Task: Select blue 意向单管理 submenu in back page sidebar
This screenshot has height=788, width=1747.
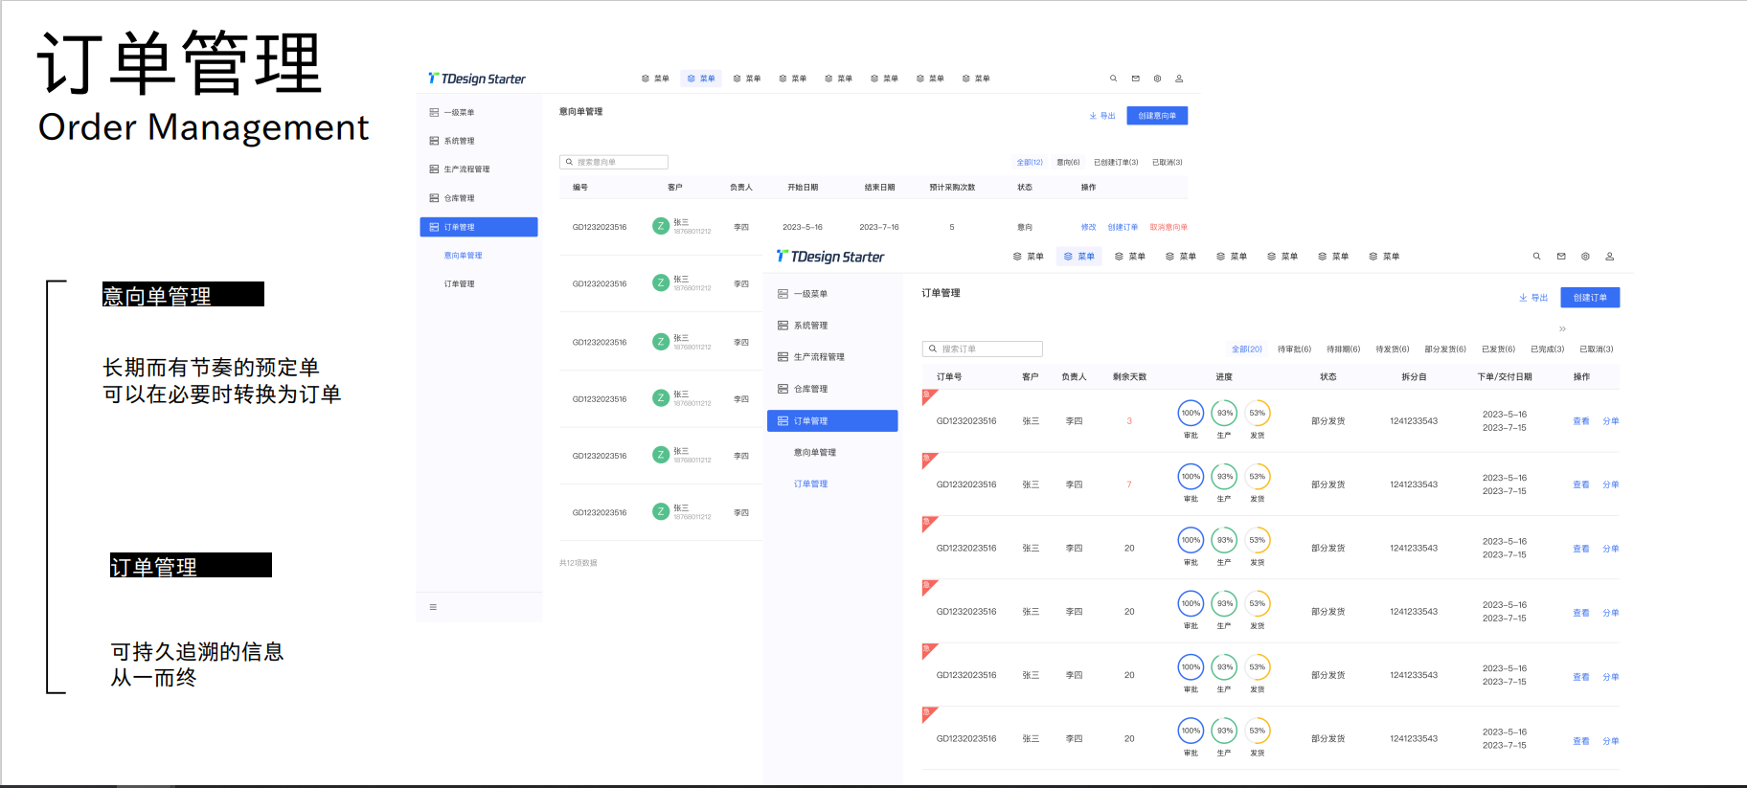Action: click(463, 256)
